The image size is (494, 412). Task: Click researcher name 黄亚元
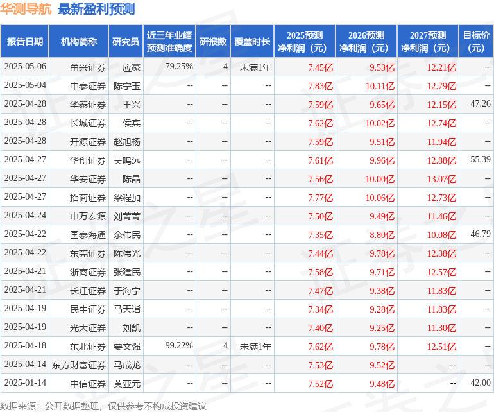click(127, 384)
